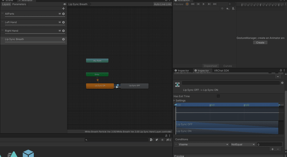Open VRChat SDK tab
Viewport: 287px width, 157px height.
coord(221,70)
